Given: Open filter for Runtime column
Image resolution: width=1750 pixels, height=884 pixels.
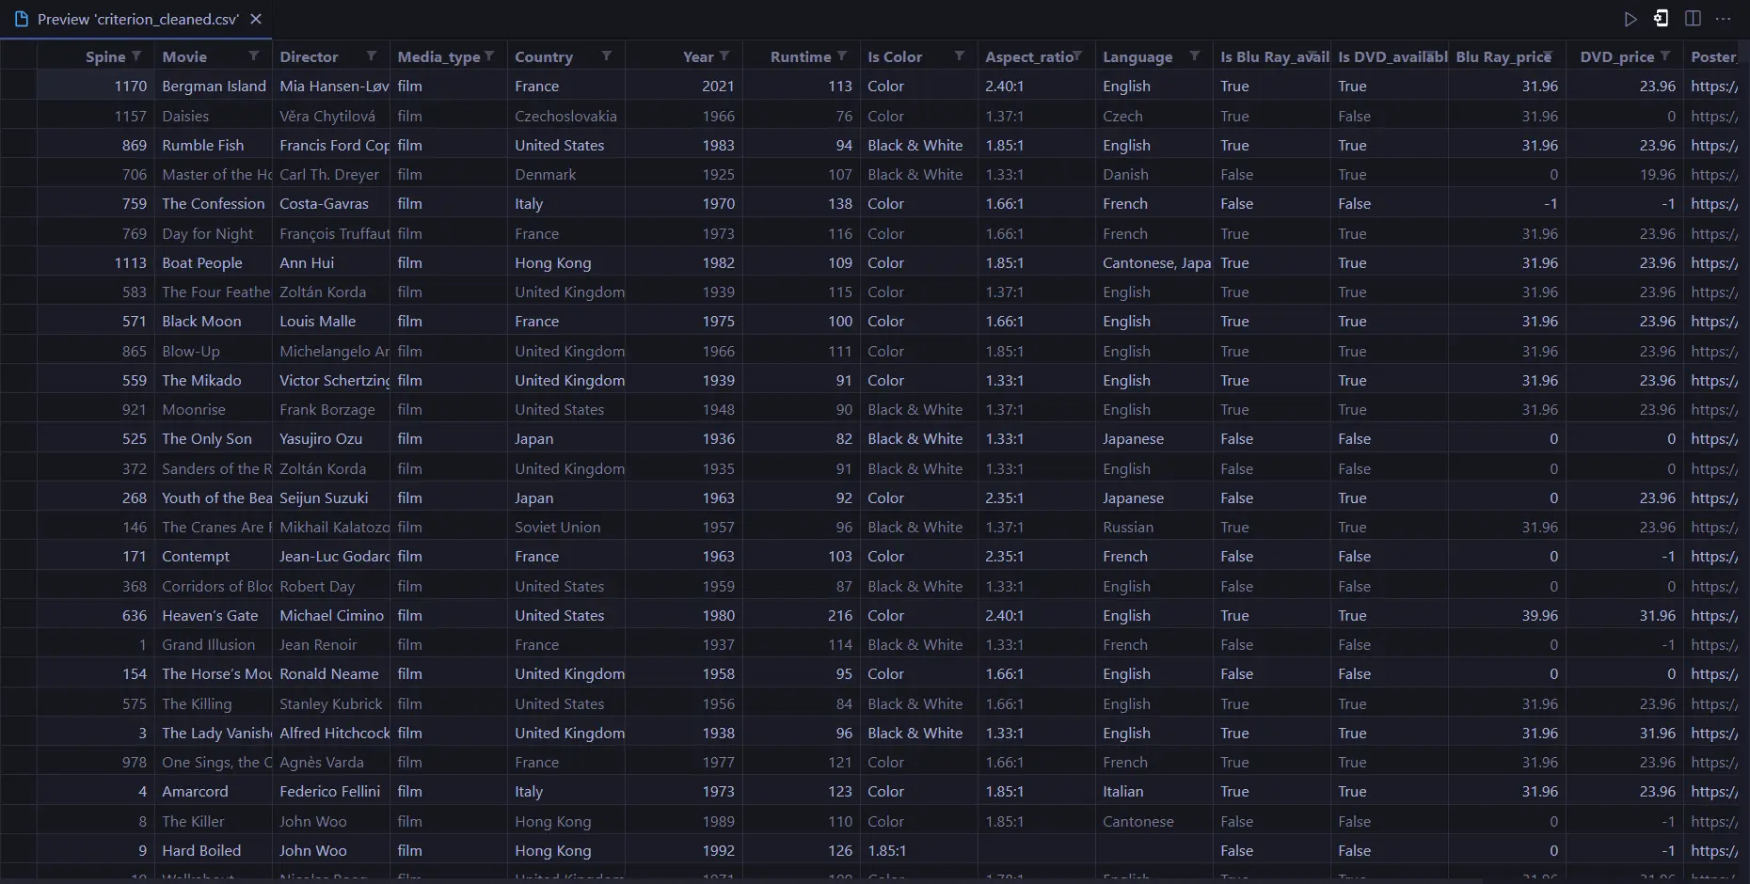Looking at the screenshot, I should [842, 56].
